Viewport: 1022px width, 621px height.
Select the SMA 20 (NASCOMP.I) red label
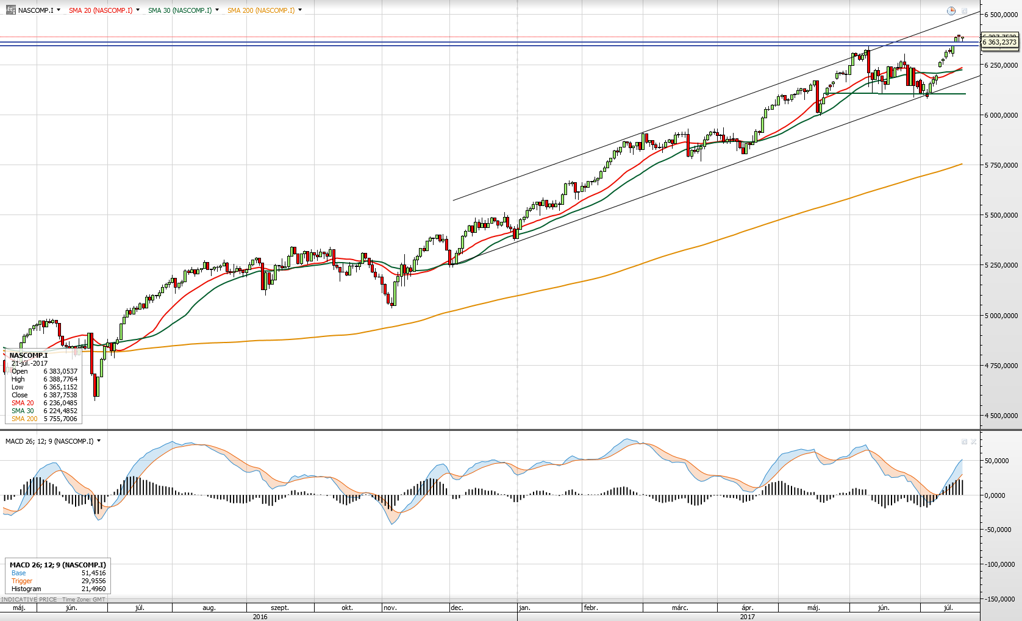coord(101,10)
